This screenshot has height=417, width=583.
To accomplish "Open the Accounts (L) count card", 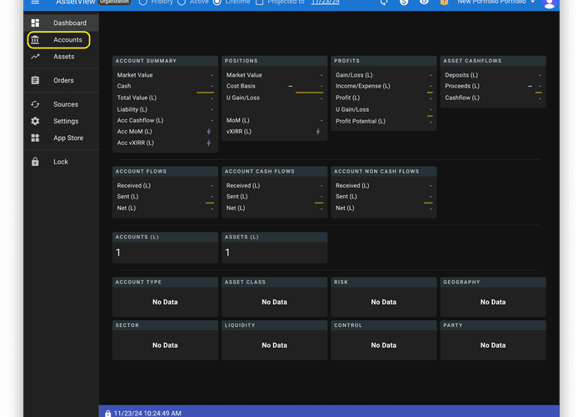I will click(x=165, y=248).
